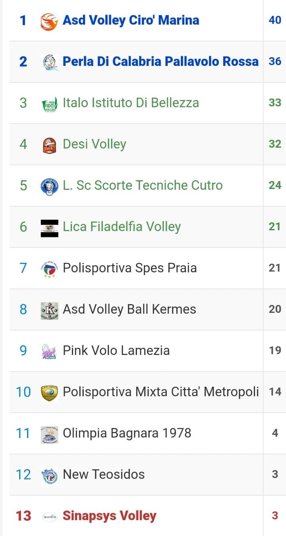Open the Lica Filadelfia Volley team page
Screen dimensions: 286x536
pos(122,227)
